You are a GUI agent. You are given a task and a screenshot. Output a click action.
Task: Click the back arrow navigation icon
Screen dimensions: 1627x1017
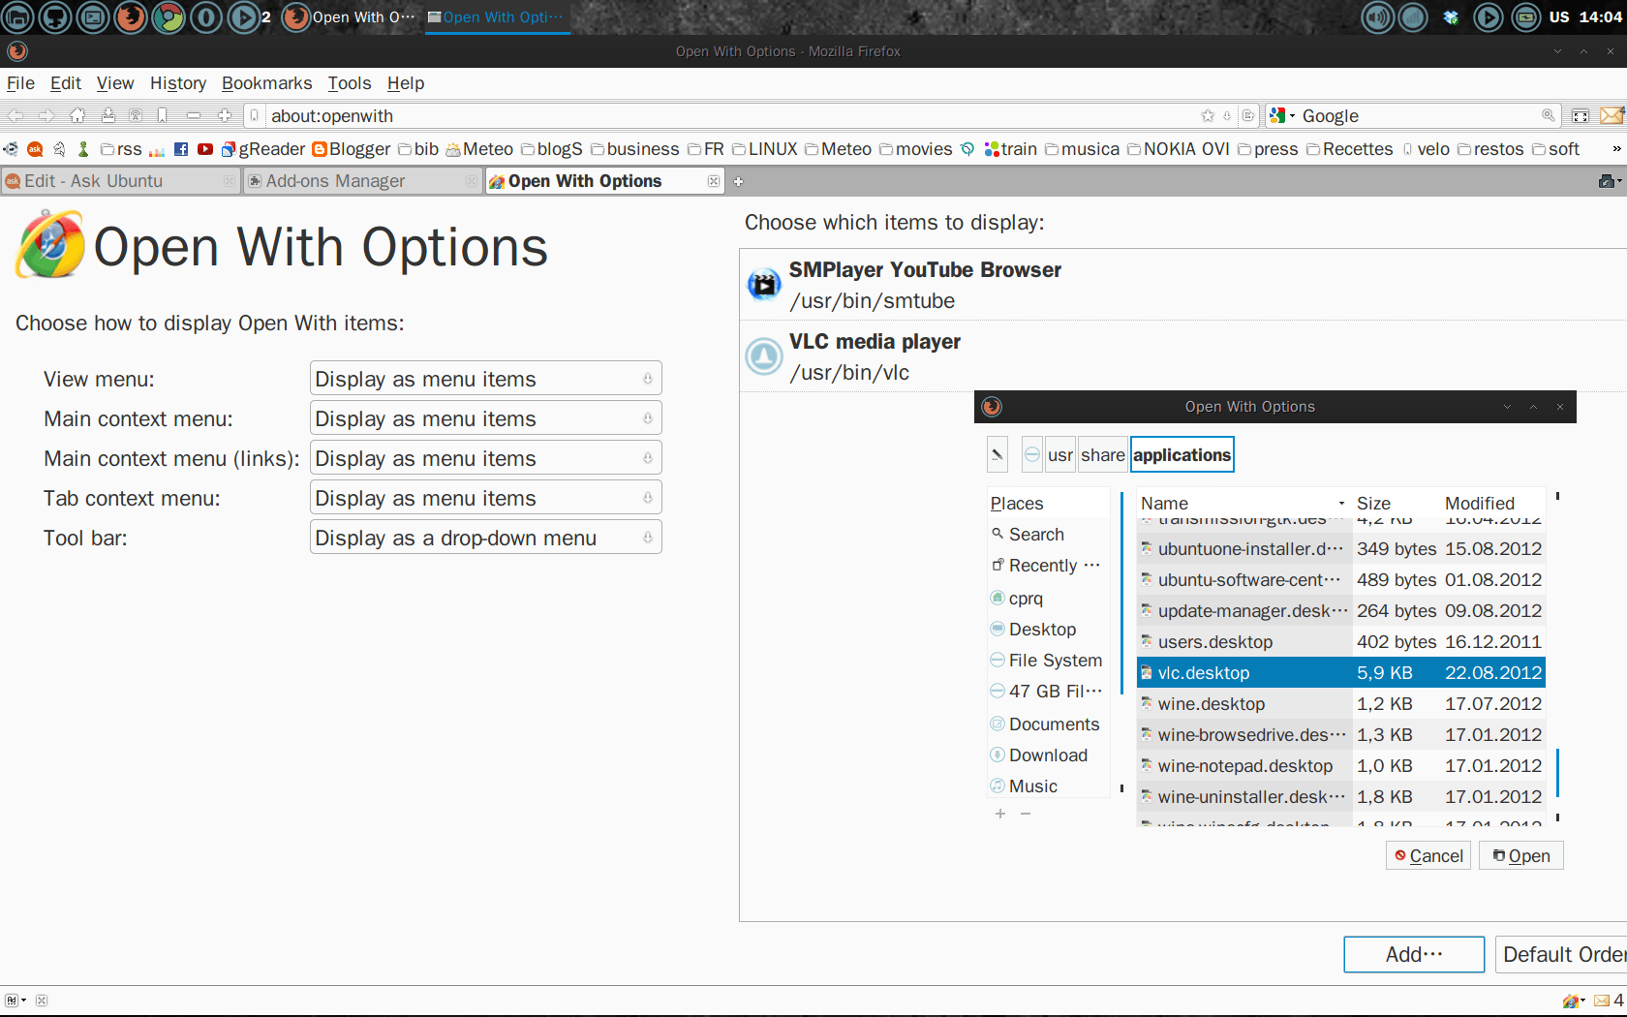tap(15, 115)
